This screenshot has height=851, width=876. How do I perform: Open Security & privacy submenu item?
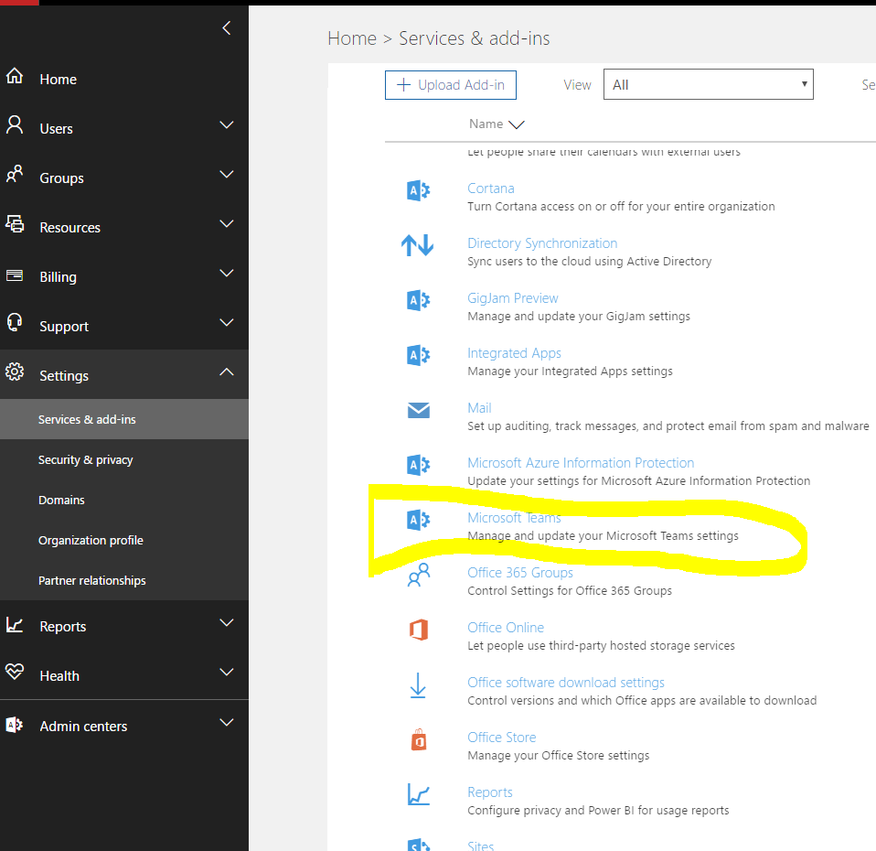point(124,459)
